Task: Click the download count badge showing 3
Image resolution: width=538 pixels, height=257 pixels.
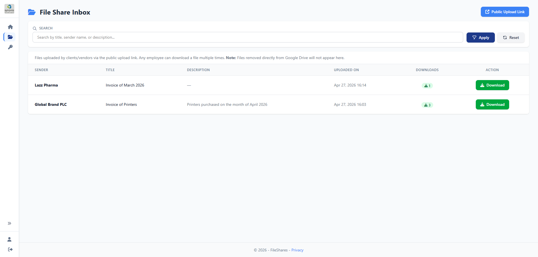Action: (x=427, y=105)
